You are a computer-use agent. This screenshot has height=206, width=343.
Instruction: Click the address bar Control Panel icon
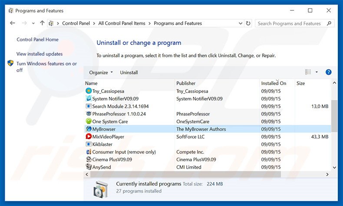tap(51, 23)
